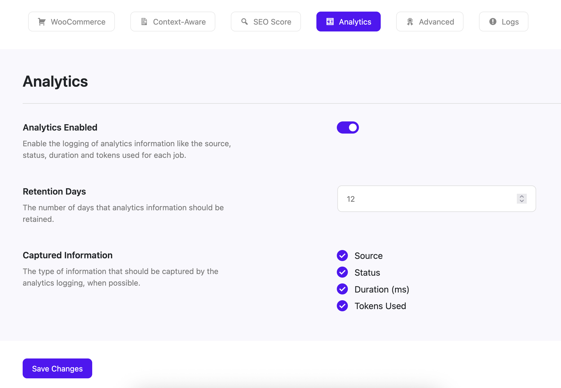Screen dimensions: 561x388
Task: Uncheck the Status checkbox
Action: [342, 272]
